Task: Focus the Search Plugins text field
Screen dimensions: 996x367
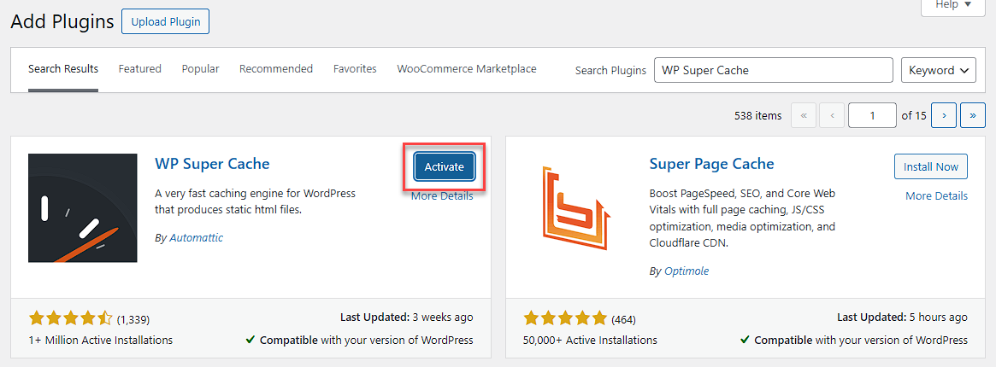Action: 773,70
